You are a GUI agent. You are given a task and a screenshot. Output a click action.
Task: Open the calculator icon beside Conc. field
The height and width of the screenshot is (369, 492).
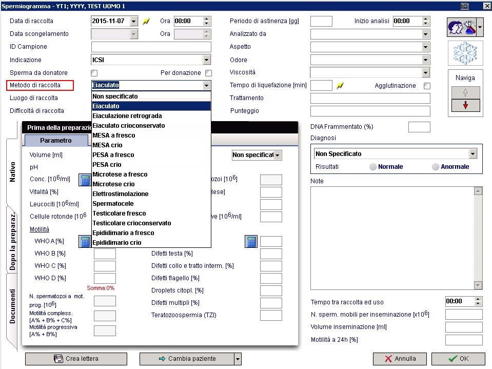tap(85, 180)
